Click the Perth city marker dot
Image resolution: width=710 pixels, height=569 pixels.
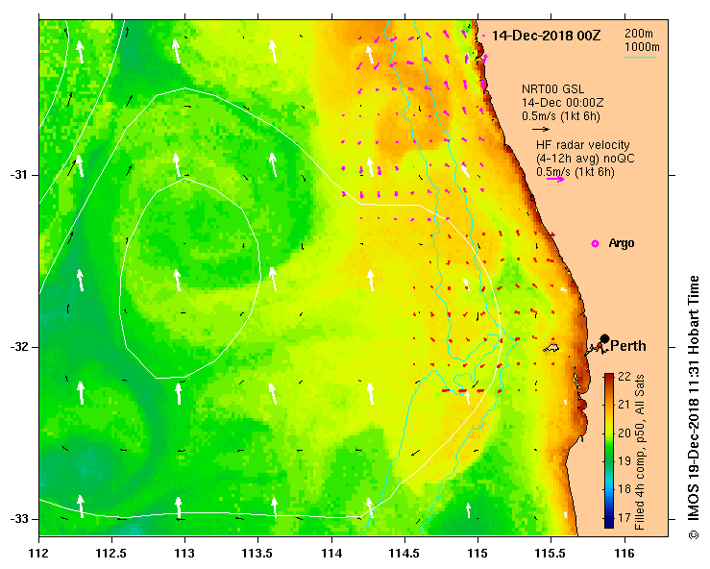coord(604,339)
